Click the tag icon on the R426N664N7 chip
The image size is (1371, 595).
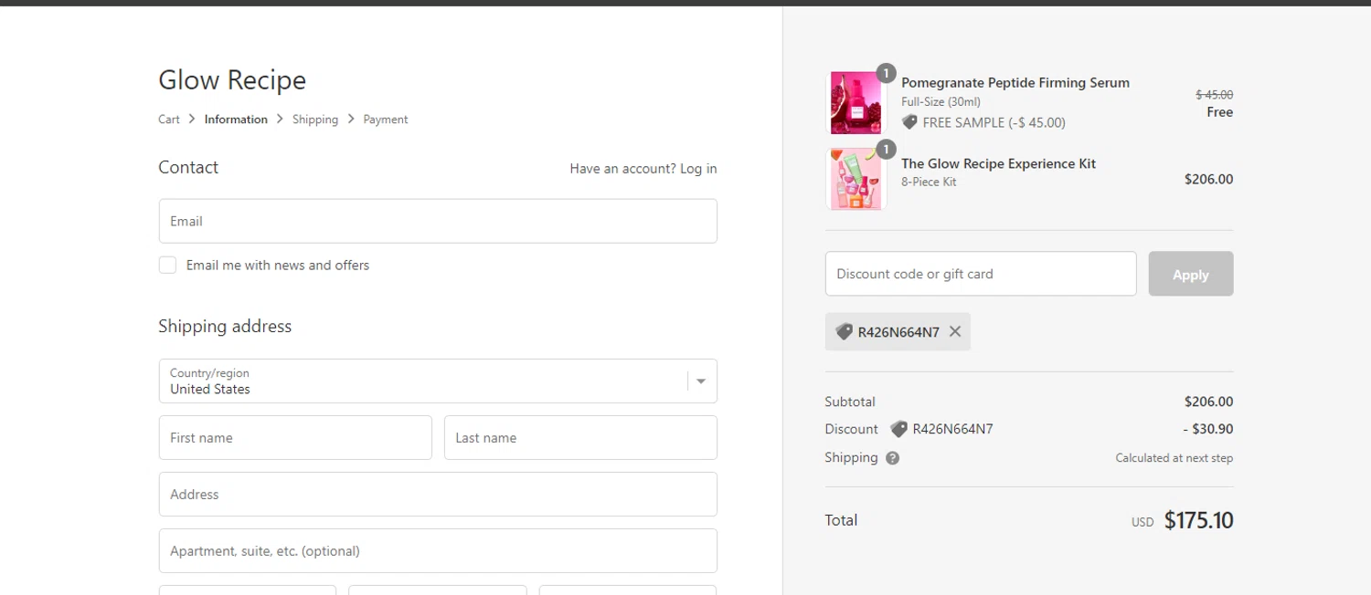844,332
